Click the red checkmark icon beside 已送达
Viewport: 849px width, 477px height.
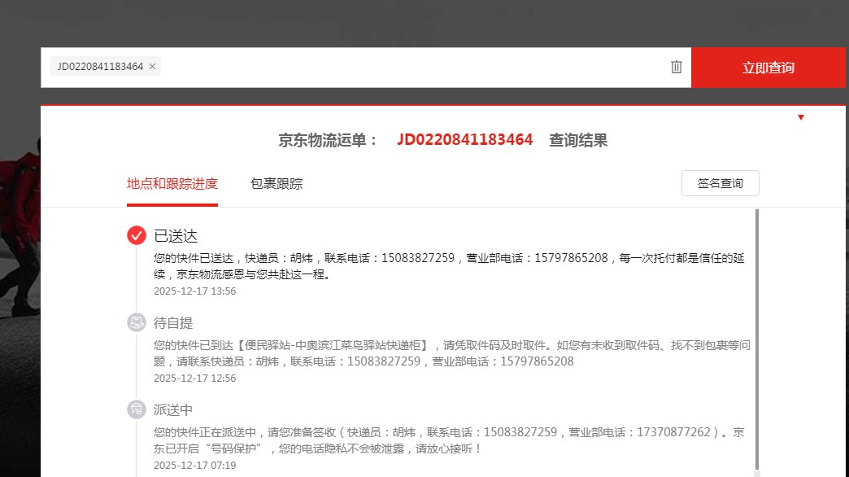[137, 235]
